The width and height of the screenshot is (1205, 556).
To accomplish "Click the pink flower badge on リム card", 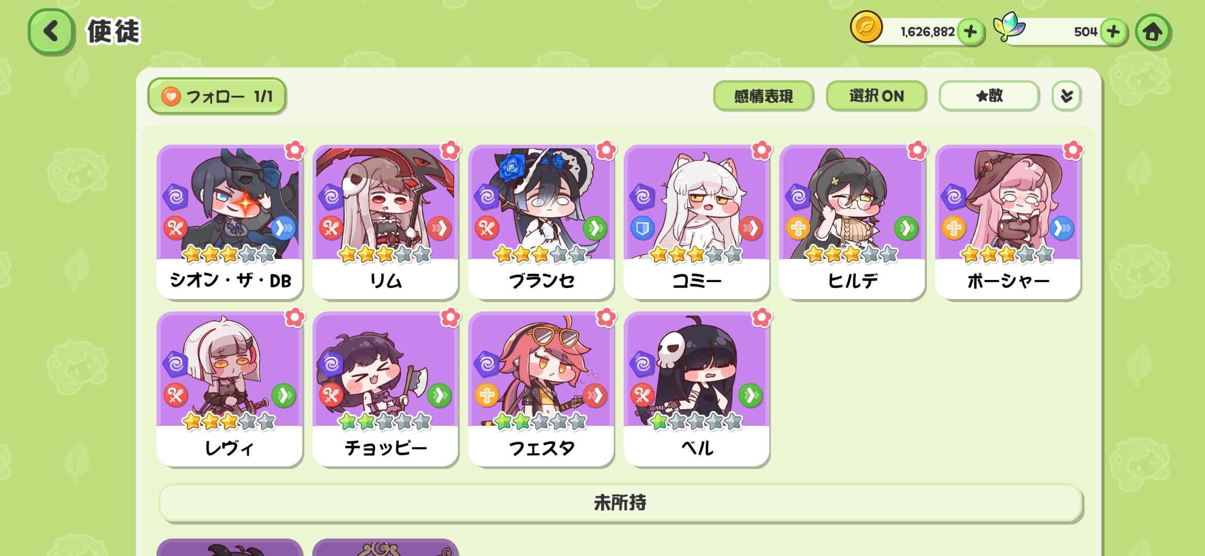I will [451, 150].
